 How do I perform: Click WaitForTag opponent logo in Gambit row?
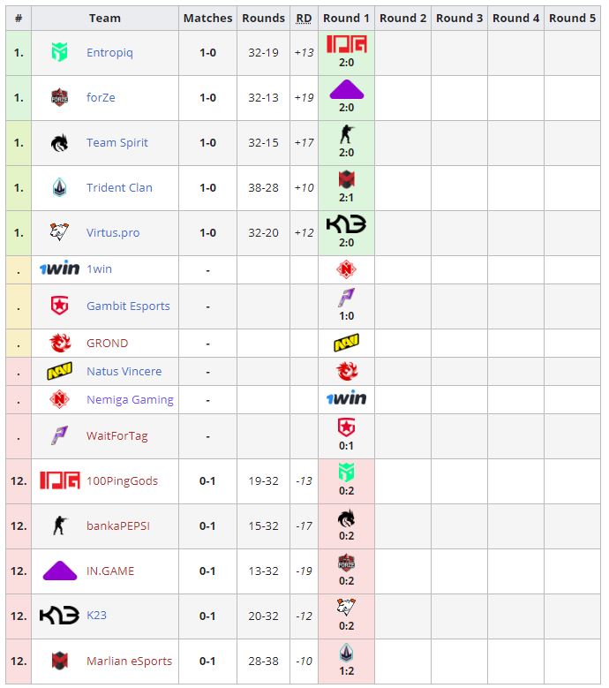click(346, 298)
